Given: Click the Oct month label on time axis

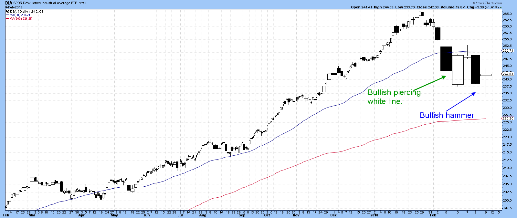Looking at the screenshot, I should pyautogui.click(x=267, y=215).
